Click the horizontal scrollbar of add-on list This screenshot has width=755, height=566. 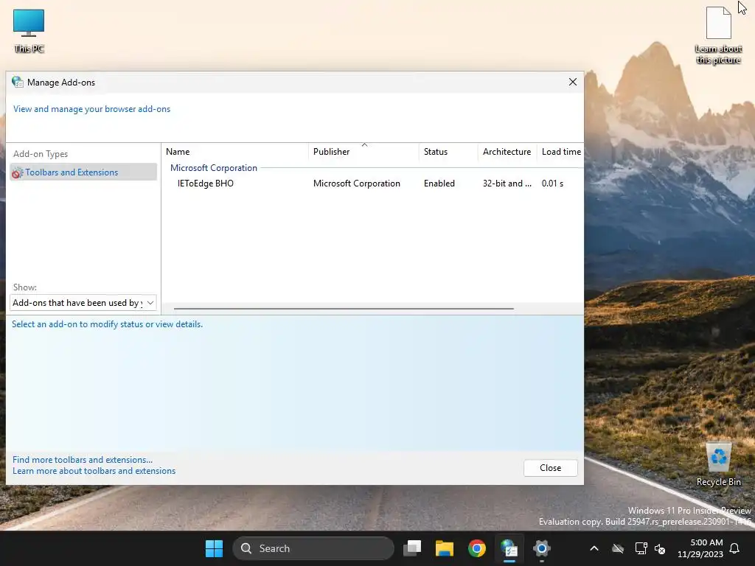coord(344,309)
